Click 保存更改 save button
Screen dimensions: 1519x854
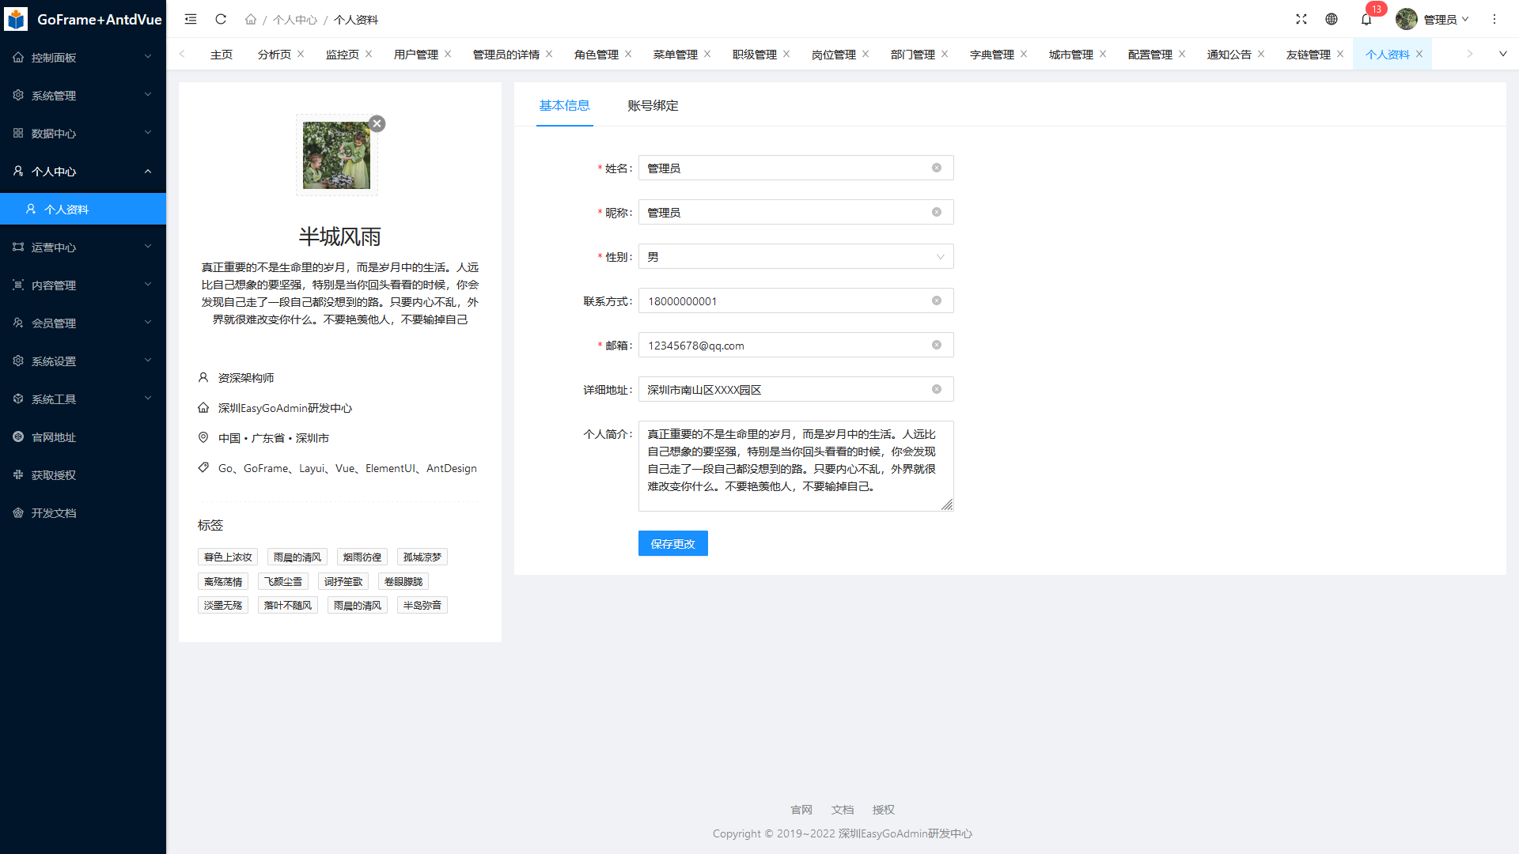(672, 543)
